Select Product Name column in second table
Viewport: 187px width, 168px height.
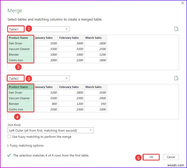point(18,87)
